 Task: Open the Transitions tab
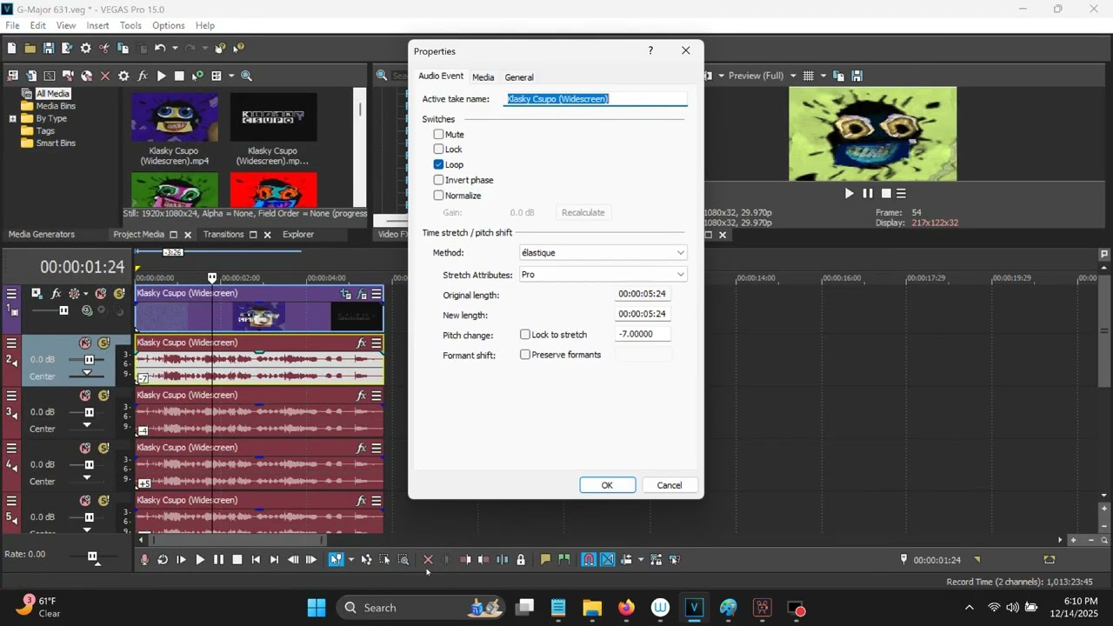[x=223, y=235]
